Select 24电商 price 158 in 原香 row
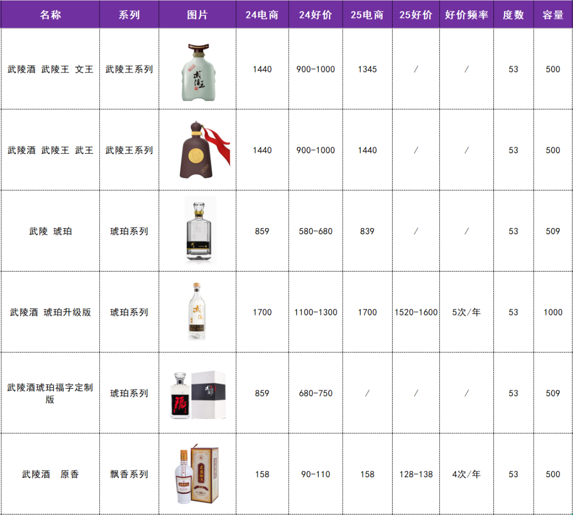Screen dimensions: 573x515 (262, 474)
